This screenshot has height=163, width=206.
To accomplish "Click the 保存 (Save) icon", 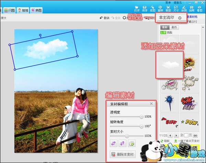I will pyautogui.click(x=145, y=9).
